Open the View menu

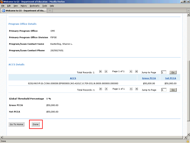[x=16, y=6]
